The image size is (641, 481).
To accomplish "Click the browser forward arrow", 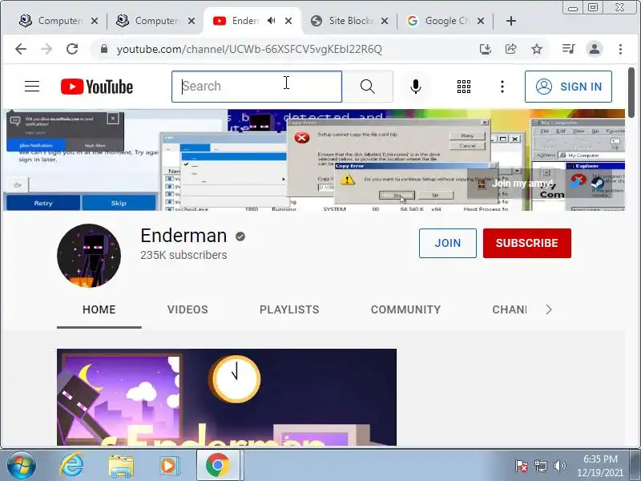I will coord(46,49).
